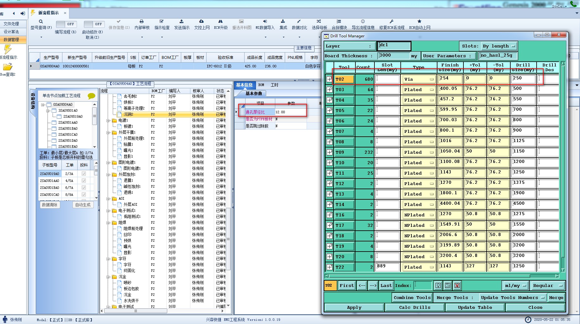580x324 pixels.
Task: Click the Calc Drills button
Action: [414, 307]
